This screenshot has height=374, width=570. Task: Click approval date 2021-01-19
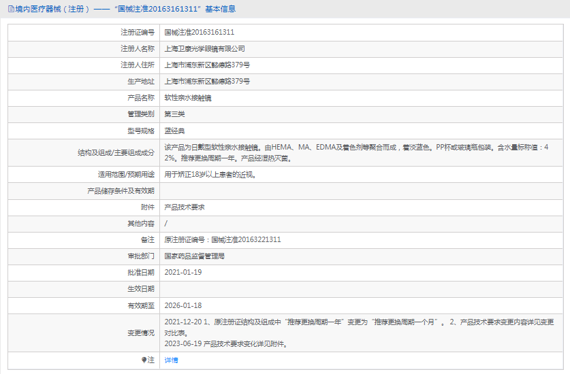[183, 272]
